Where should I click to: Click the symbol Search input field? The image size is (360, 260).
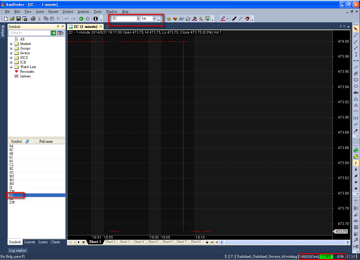coord(29,33)
